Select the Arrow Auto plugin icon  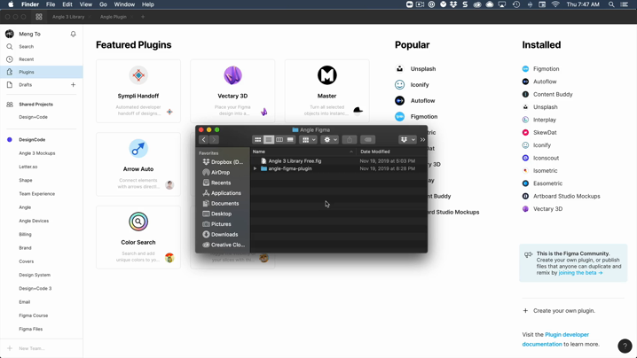click(x=138, y=149)
